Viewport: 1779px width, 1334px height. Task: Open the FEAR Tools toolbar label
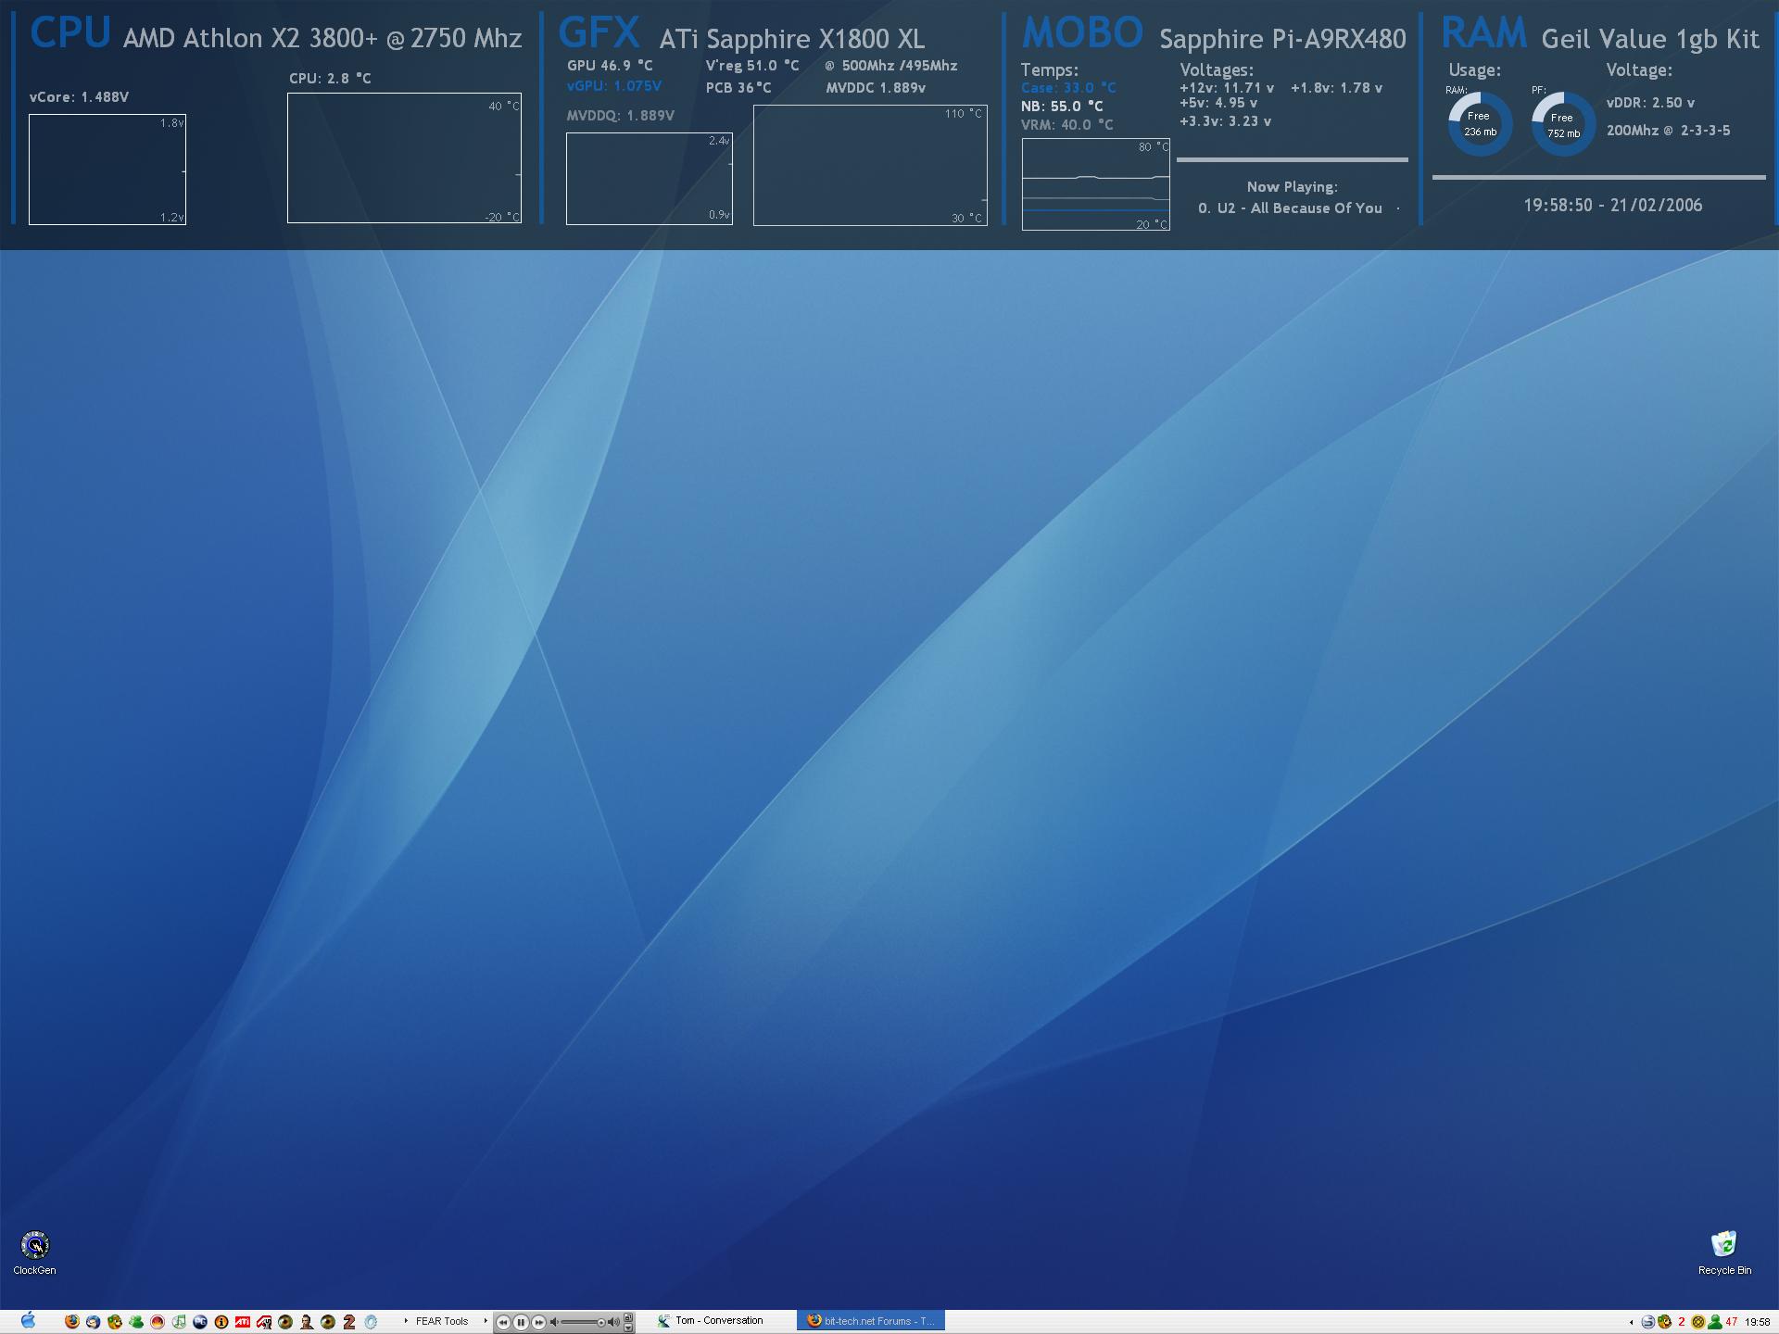click(x=442, y=1321)
